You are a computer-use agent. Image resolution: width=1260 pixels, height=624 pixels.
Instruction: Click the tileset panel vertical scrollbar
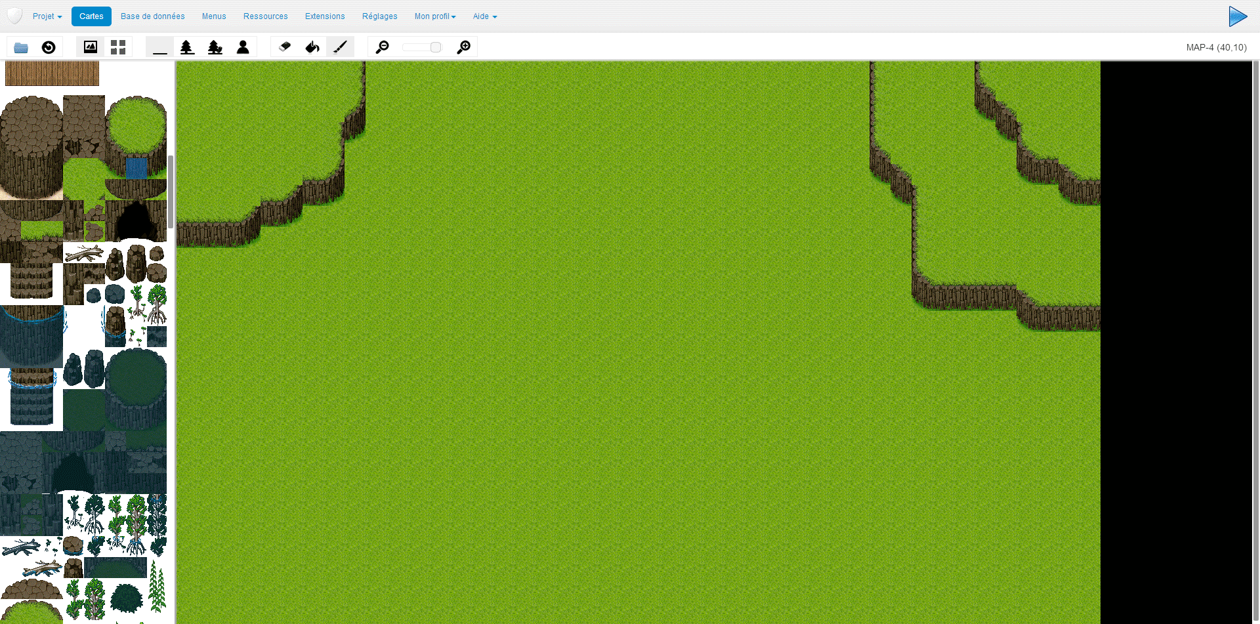coord(171,192)
